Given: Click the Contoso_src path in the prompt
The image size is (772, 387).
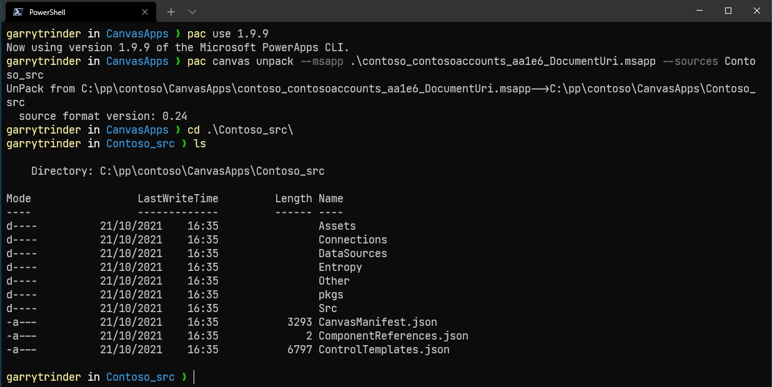Looking at the screenshot, I should (x=141, y=376).
